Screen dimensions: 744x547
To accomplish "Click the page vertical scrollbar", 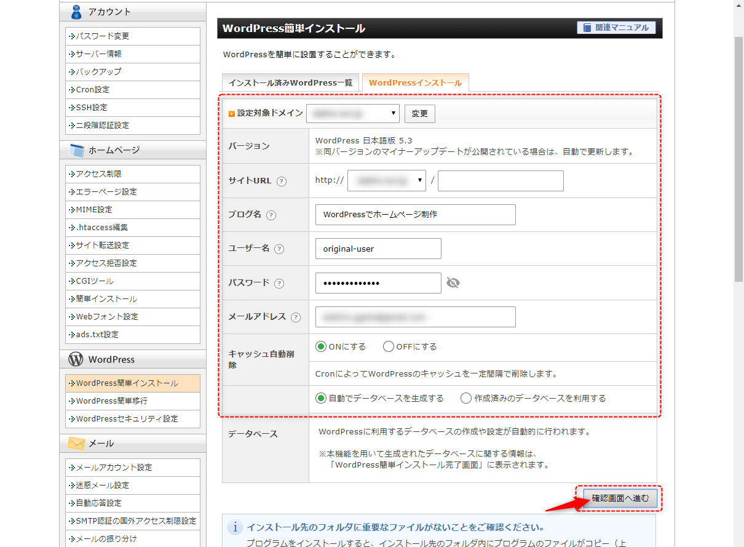I will [738, 160].
